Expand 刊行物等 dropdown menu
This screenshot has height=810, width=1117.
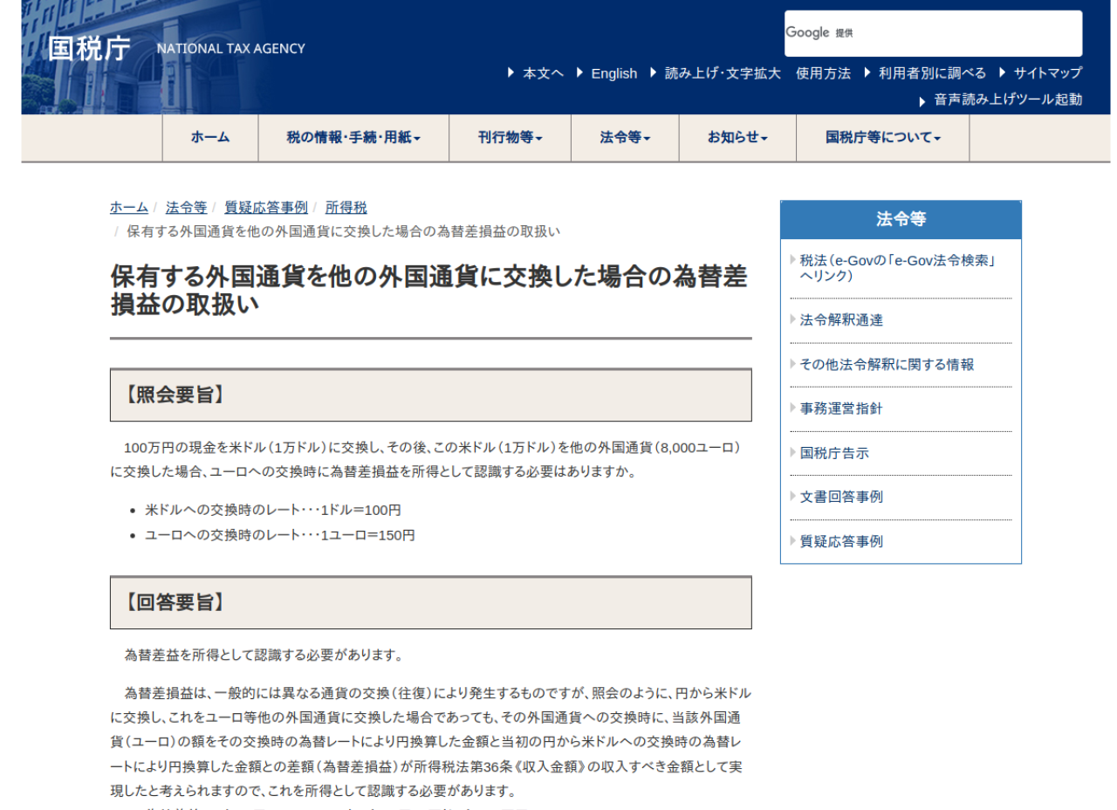click(x=510, y=138)
